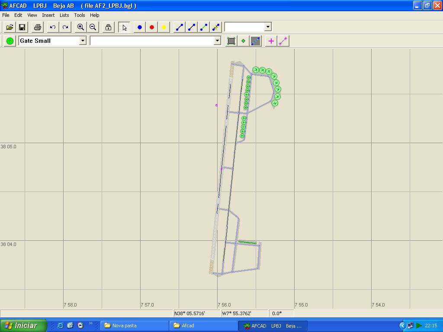Click the green up-arrow parking icon
The height and width of the screenshot is (332, 443).
(x=10, y=41)
